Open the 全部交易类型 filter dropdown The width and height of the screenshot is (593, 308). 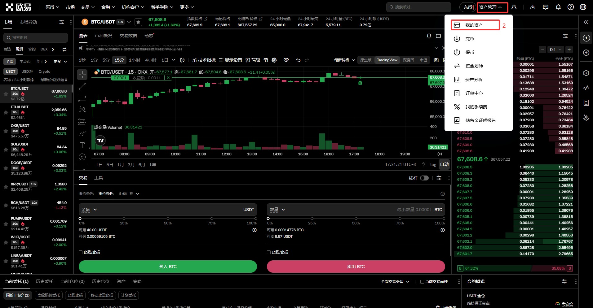tap(395, 282)
